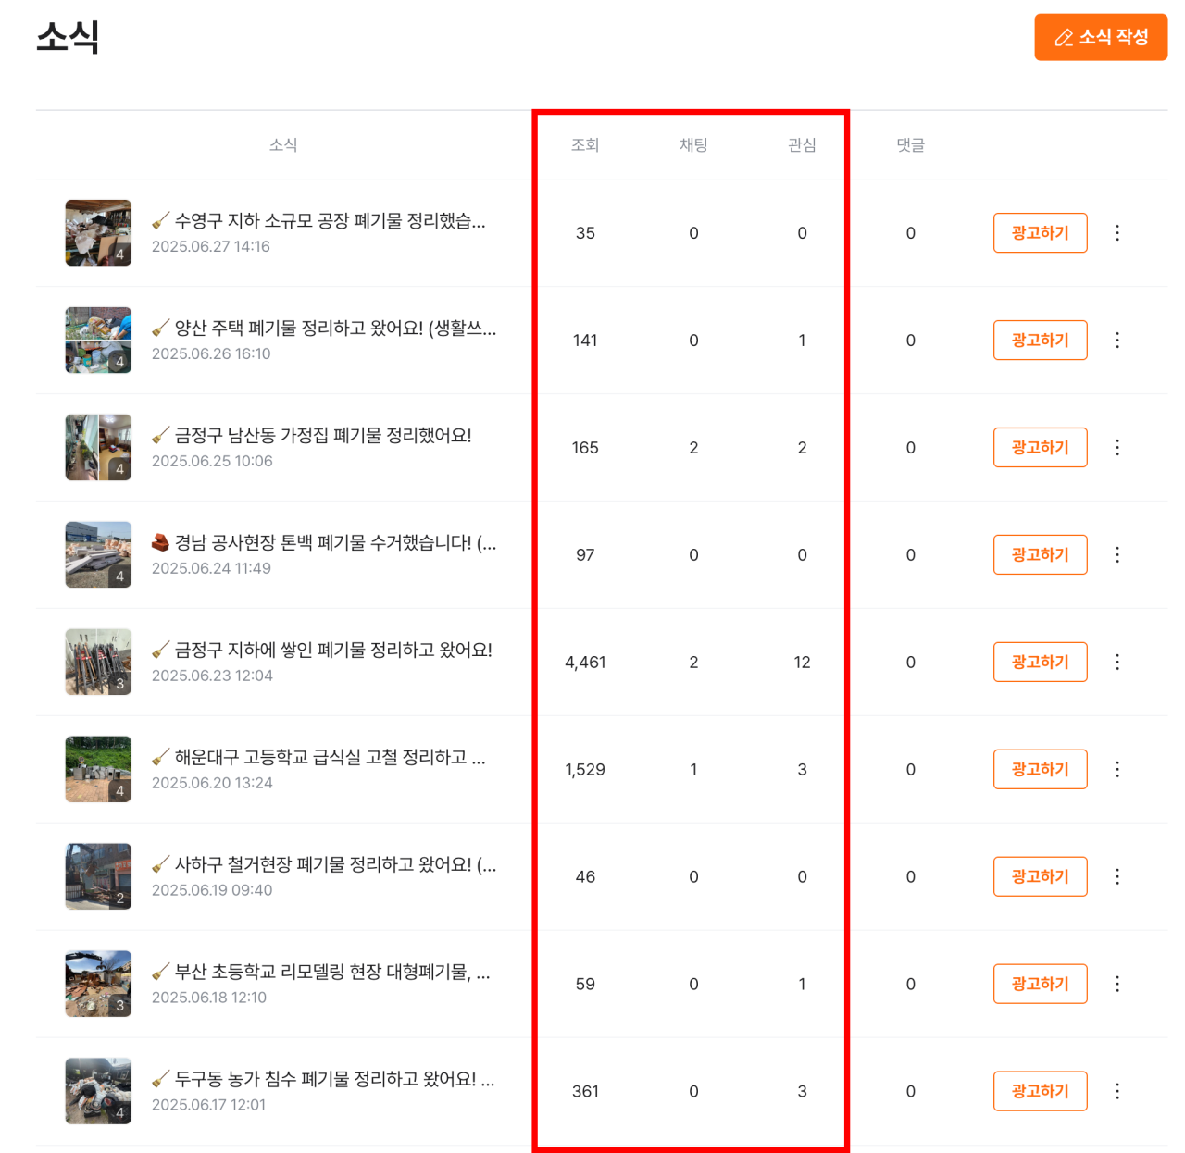Click the 조회 column header

(x=585, y=145)
